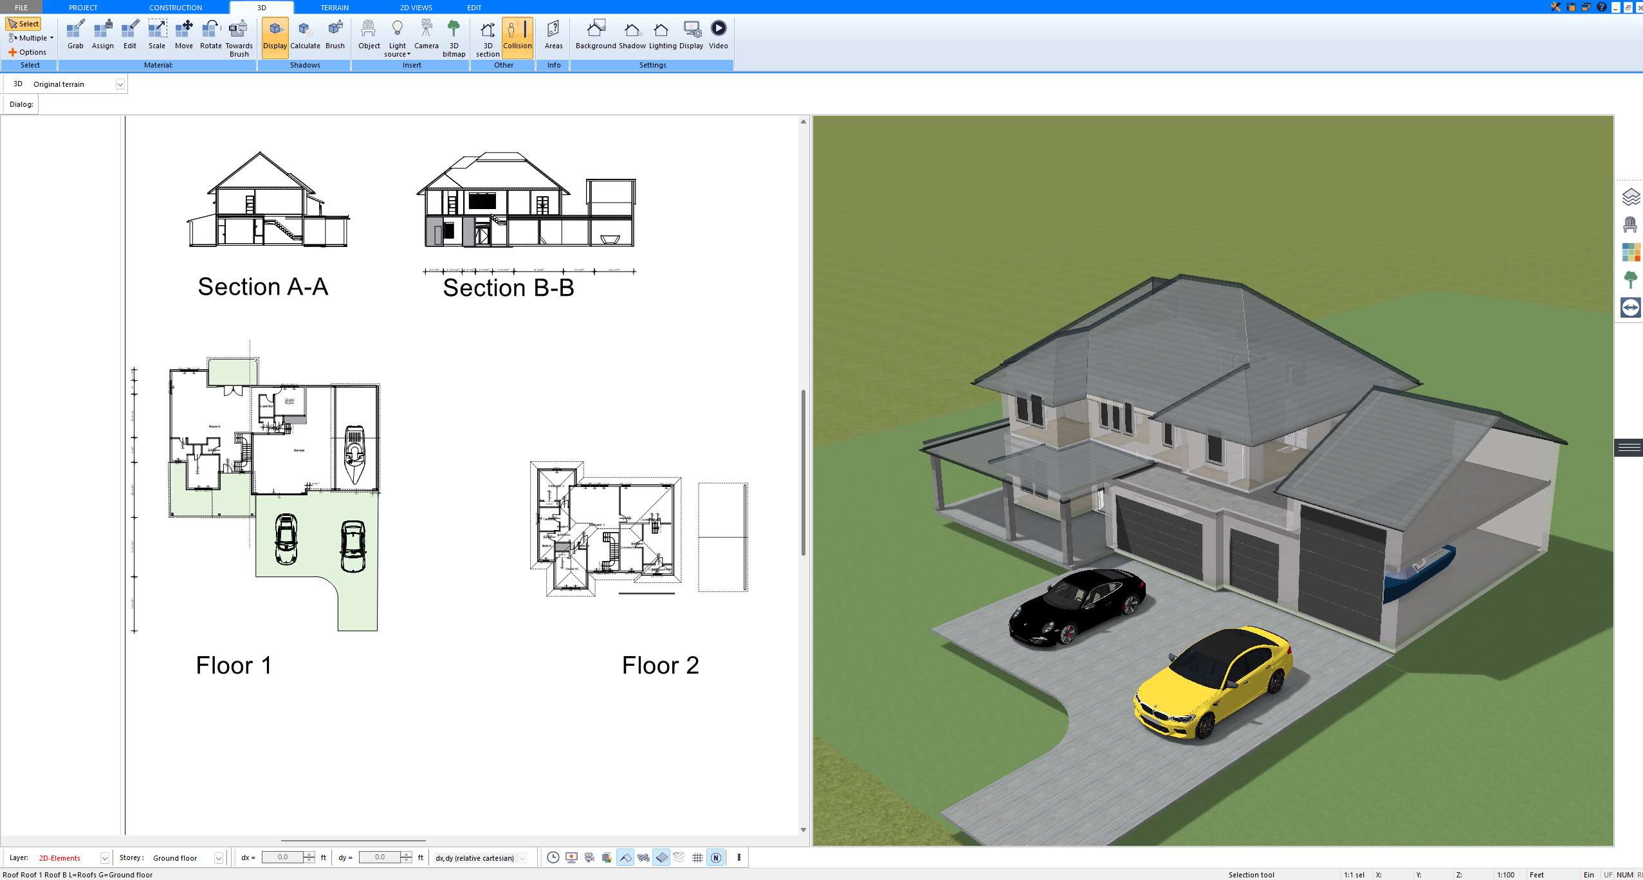1643x880 pixels.
Task: Open the furniture catalog in the right sidebar
Action: 1631,225
